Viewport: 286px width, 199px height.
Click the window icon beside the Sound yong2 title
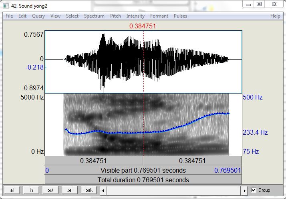point(6,6)
